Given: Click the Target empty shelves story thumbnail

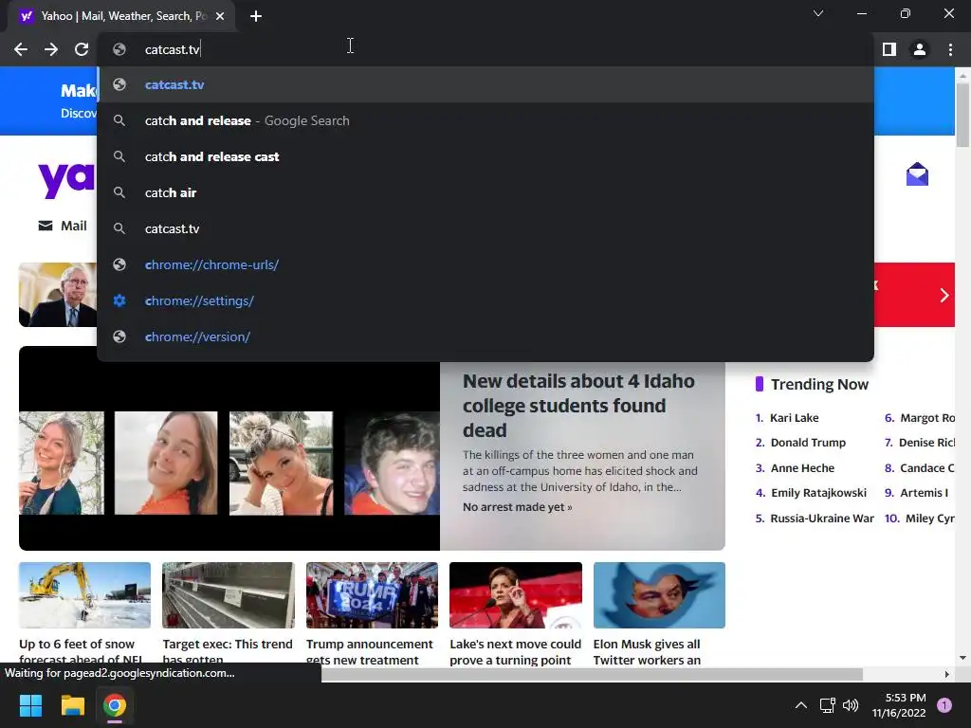Looking at the screenshot, I should tap(229, 595).
